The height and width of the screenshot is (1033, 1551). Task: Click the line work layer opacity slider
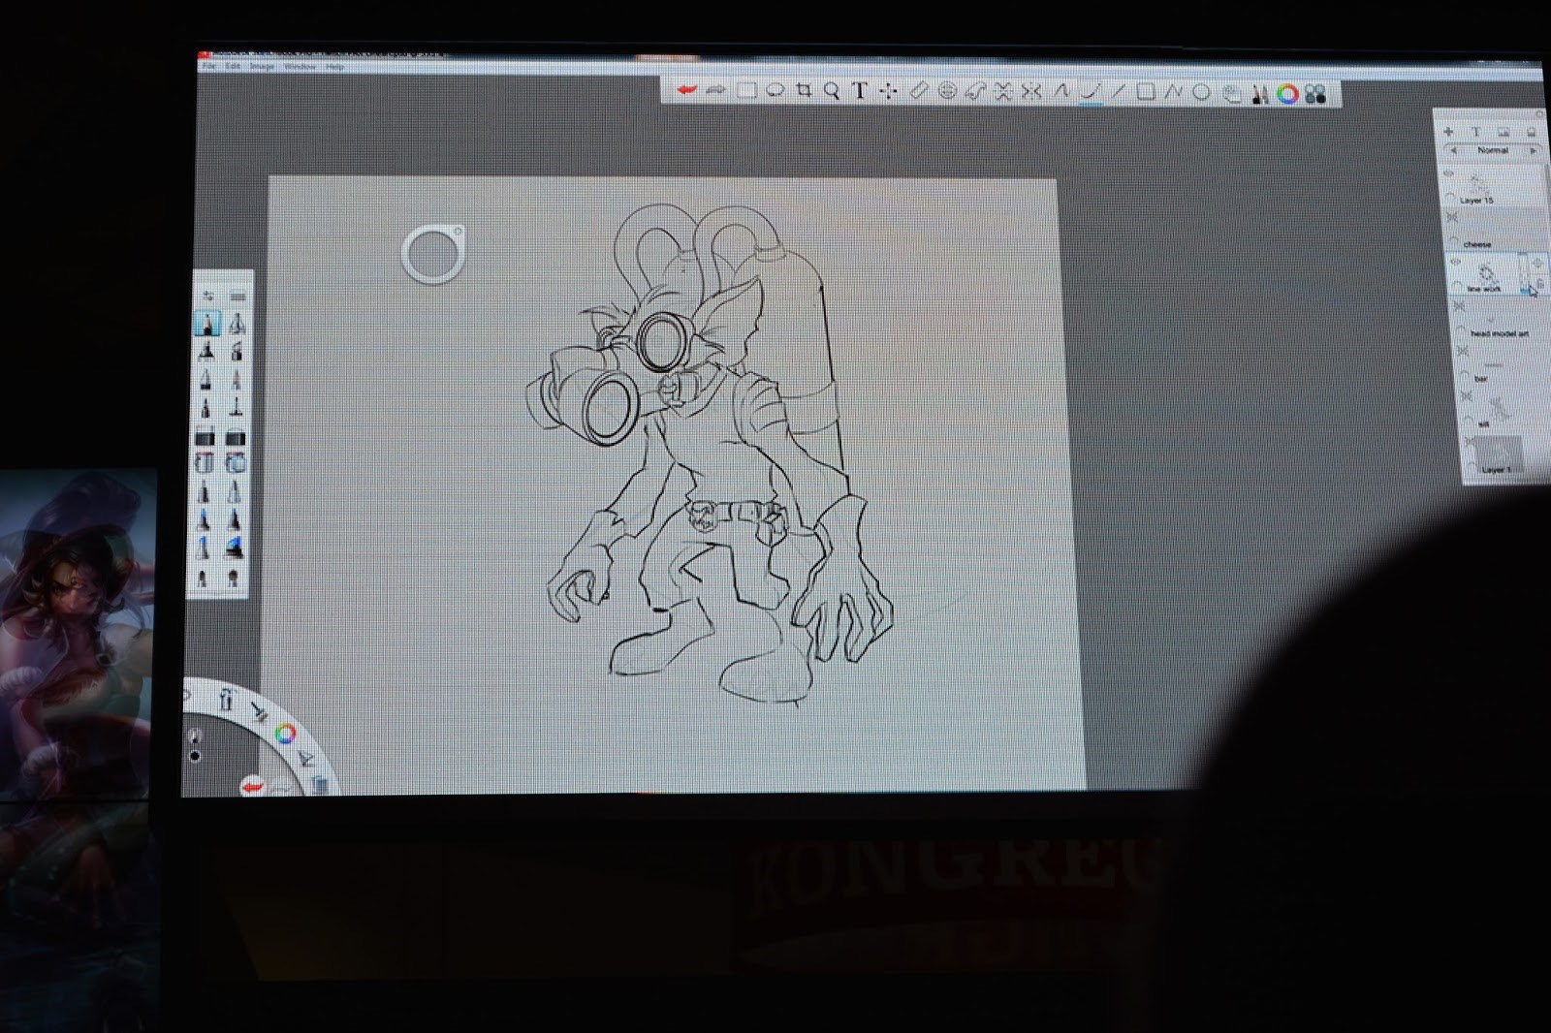coord(1523,272)
